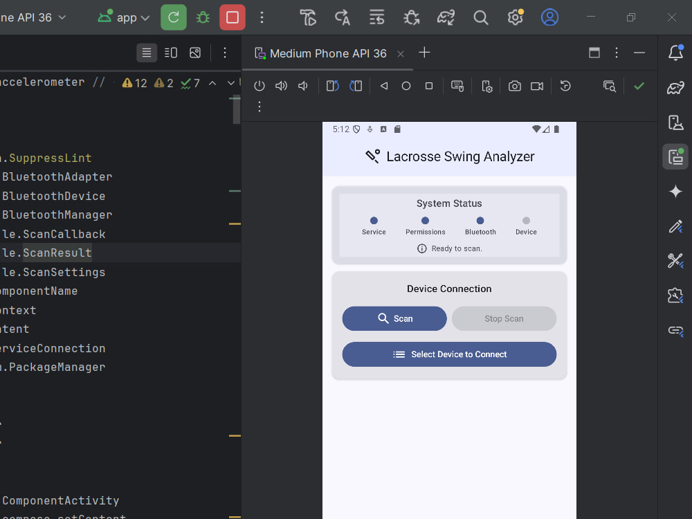Image resolution: width=692 pixels, height=519 pixels.
Task: Sync project with Gradle files elephant icon
Action: coord(446,18)
